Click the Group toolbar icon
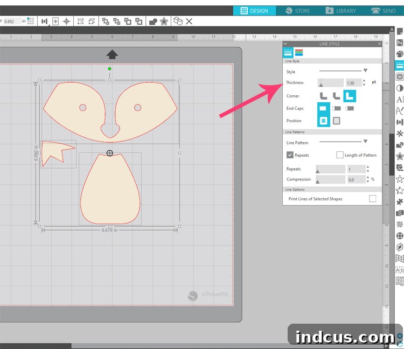The image size is (404, 349). click(x=80, y=22)
